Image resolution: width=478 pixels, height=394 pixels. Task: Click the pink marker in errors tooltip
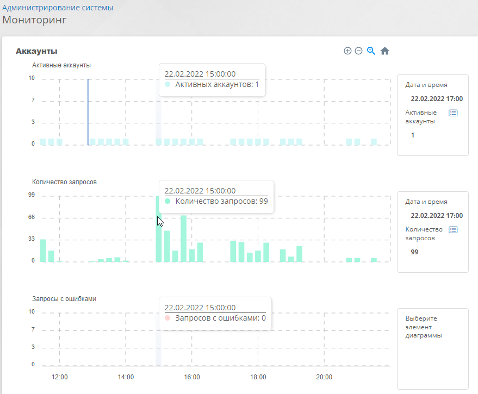pos(167,318)
